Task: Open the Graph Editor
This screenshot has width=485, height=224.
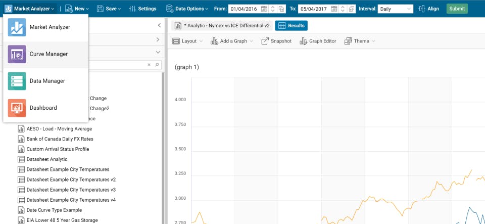Action: click(318, 41)
